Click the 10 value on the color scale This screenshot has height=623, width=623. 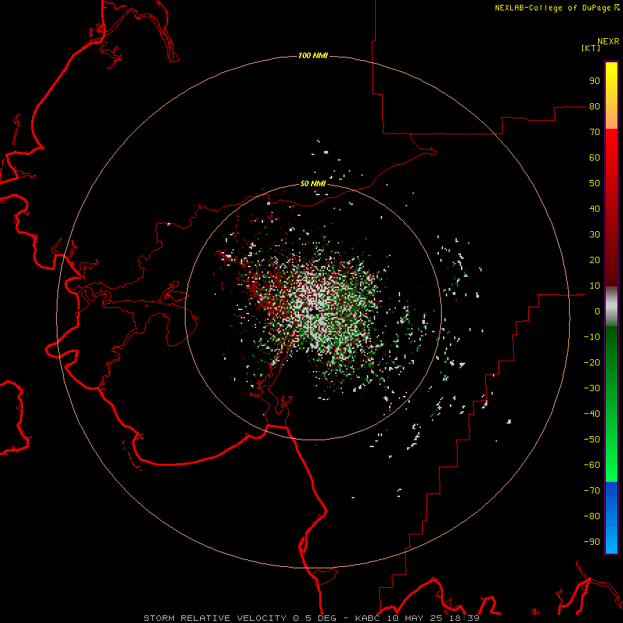tap(595, 286)
